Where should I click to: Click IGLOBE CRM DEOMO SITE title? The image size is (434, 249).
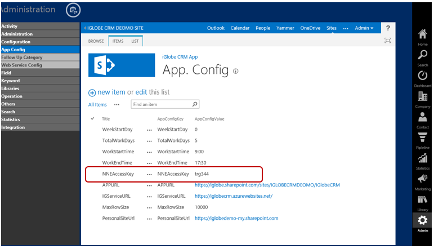pos(115,28)
